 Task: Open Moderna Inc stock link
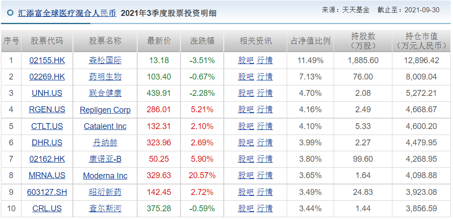point(105,176)
